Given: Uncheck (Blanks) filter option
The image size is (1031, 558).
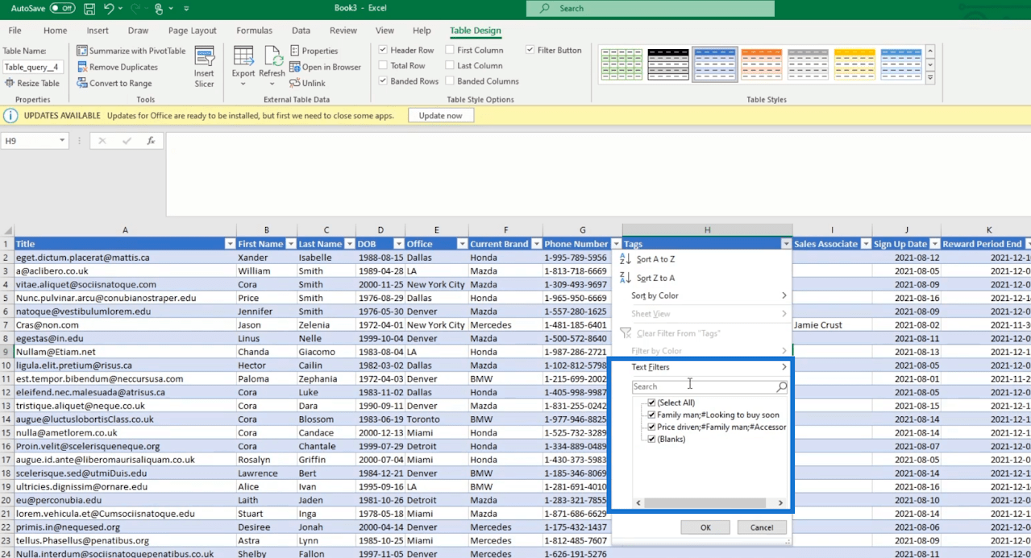Looking at the screenshot, I should 651,439.
